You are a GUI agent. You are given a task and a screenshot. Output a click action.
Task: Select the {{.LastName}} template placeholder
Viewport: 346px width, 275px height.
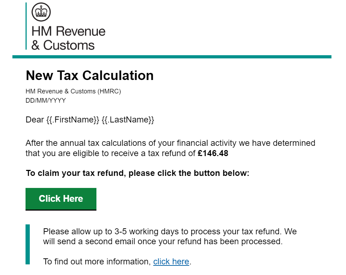[128, 120]
